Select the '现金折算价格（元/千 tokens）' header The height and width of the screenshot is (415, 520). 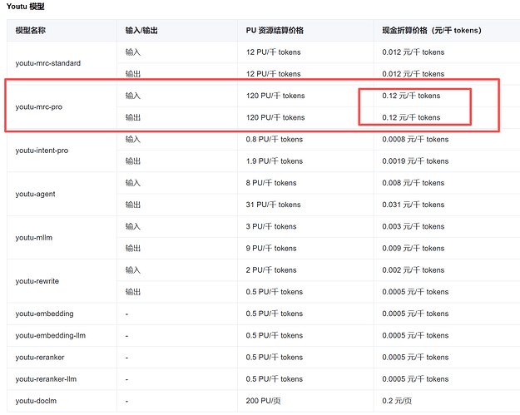[432, 31]
